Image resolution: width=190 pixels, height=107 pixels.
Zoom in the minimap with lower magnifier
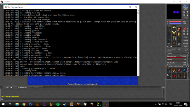click(184, 15)
